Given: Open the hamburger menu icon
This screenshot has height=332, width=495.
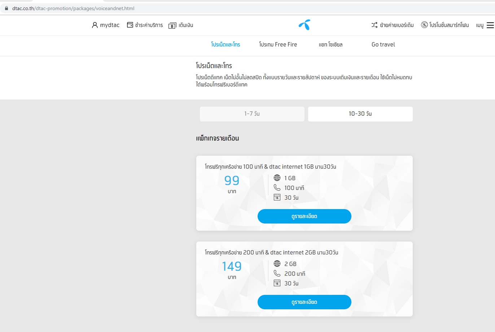Looking at the screenshot, I should (x=490, y=25).
